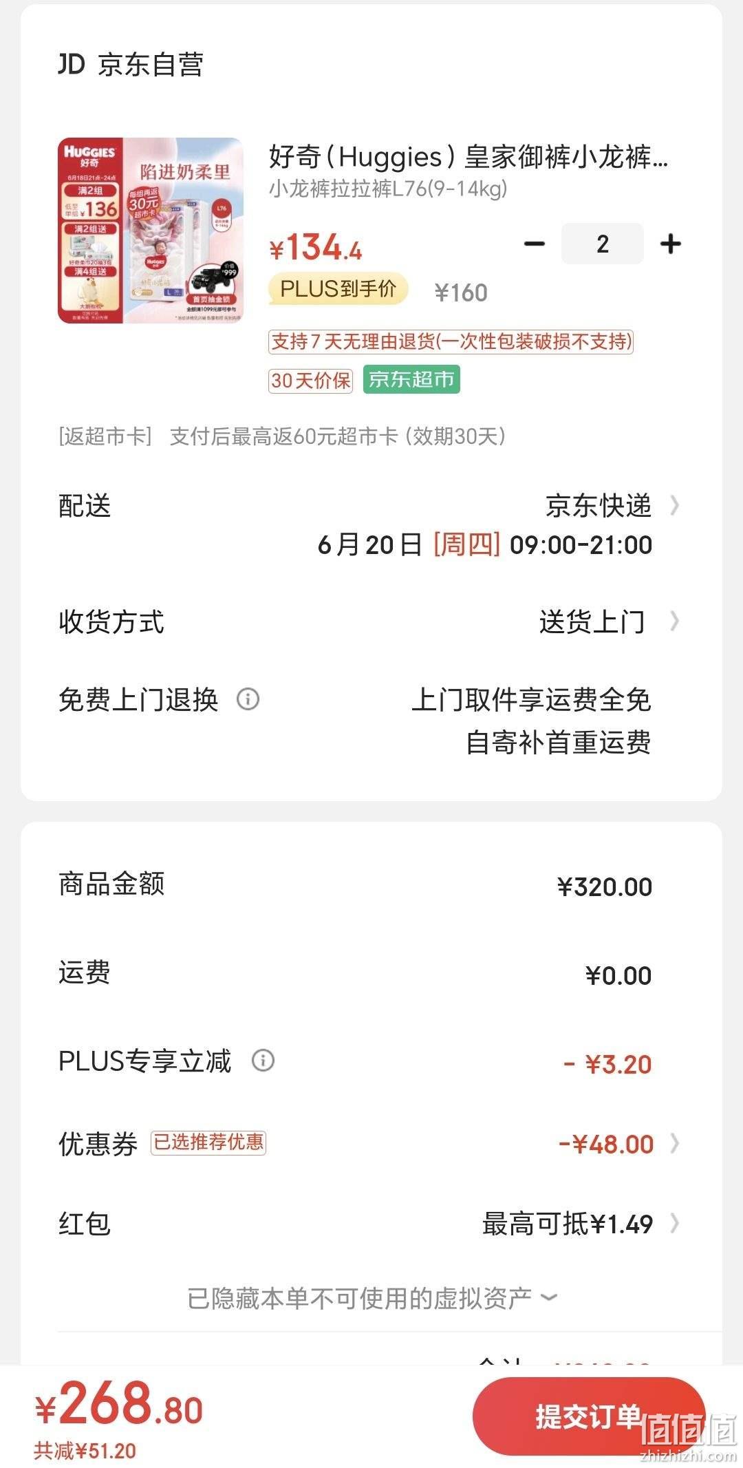This screenshot has width=743, height=1468.
Task: Tap the 已选推荐优惠 coupon tag
Action: (x=208, y=1142)
